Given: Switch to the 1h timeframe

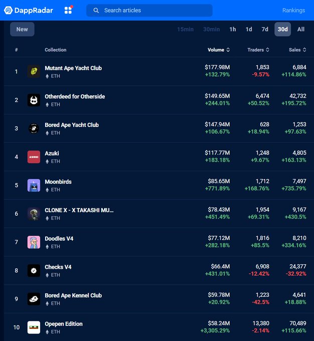Looking at the screenshot, I should tap(233, 29).
